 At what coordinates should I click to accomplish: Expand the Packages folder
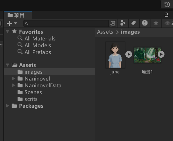7,106
